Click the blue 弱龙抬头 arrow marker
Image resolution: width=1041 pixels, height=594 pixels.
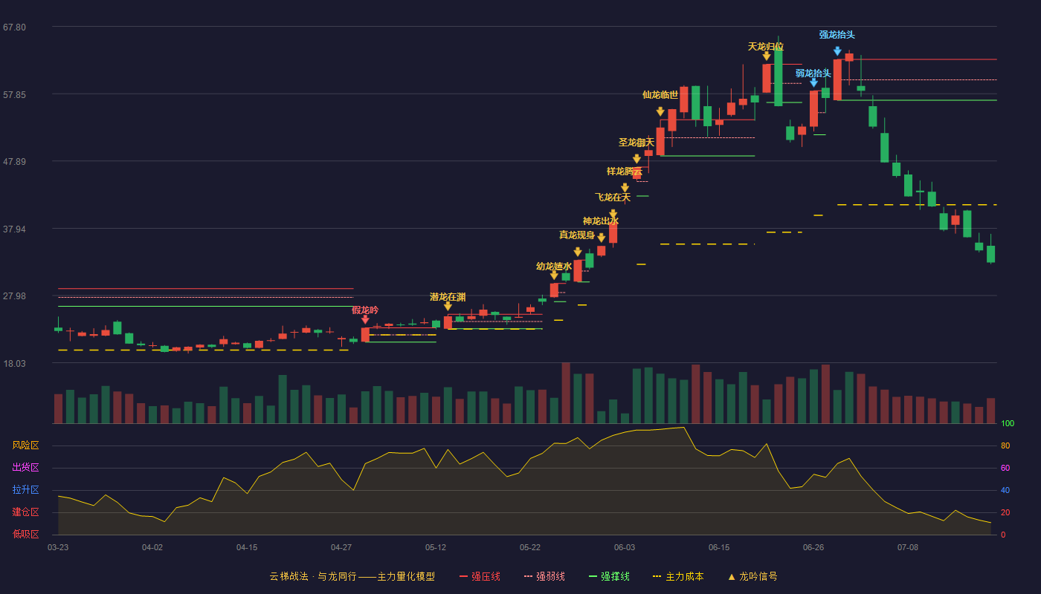tap(813, 82)
